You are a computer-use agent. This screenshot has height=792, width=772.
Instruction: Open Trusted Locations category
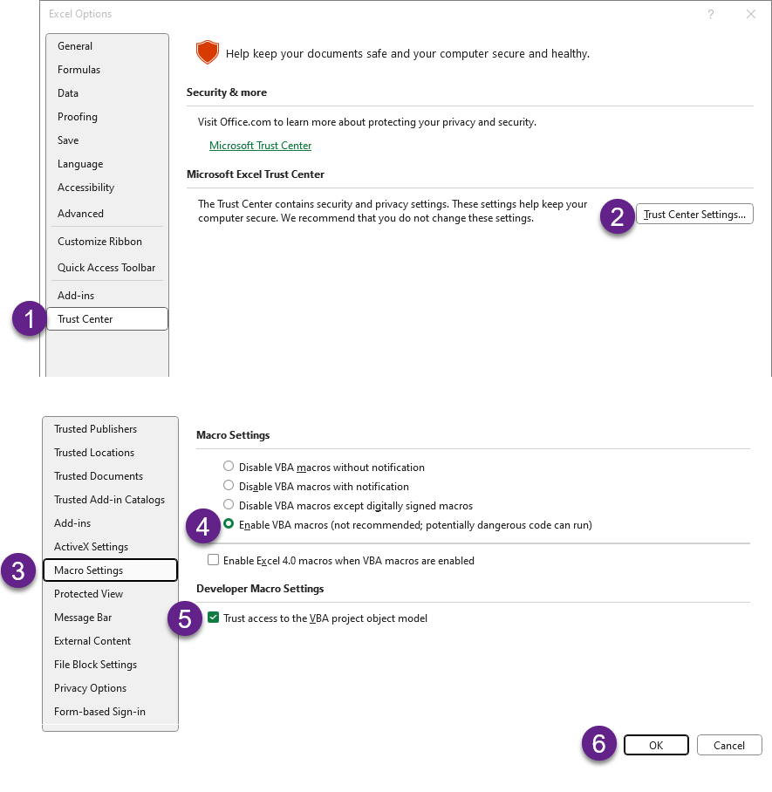click(94, 453)
